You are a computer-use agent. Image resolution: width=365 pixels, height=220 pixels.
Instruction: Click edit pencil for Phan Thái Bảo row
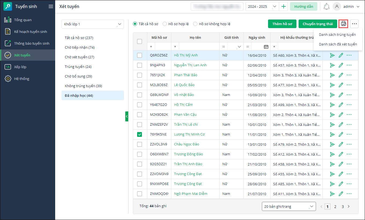[341, 75]
